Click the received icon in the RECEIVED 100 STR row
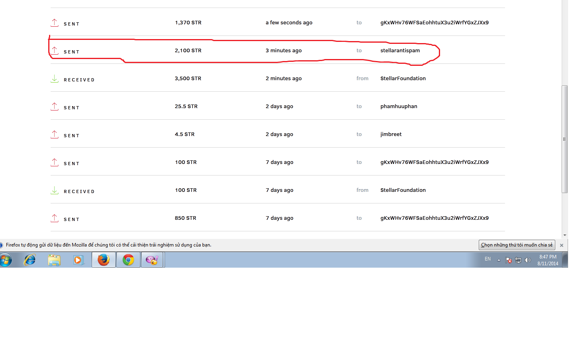Viewport: 574px width, 359px height. coord(55,190)
